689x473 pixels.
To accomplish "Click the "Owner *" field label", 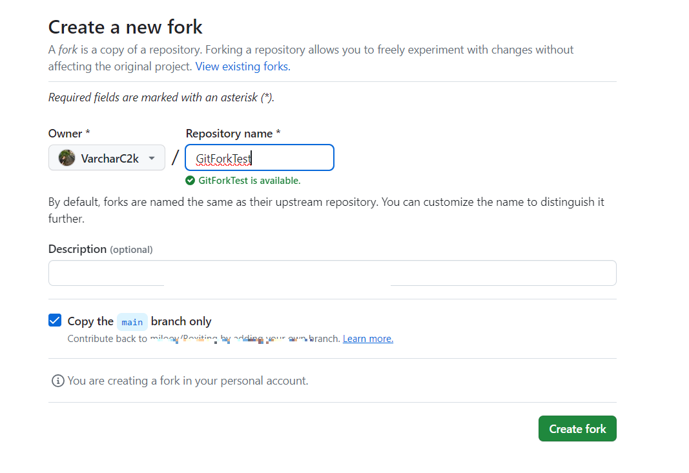I will (69, 134).
